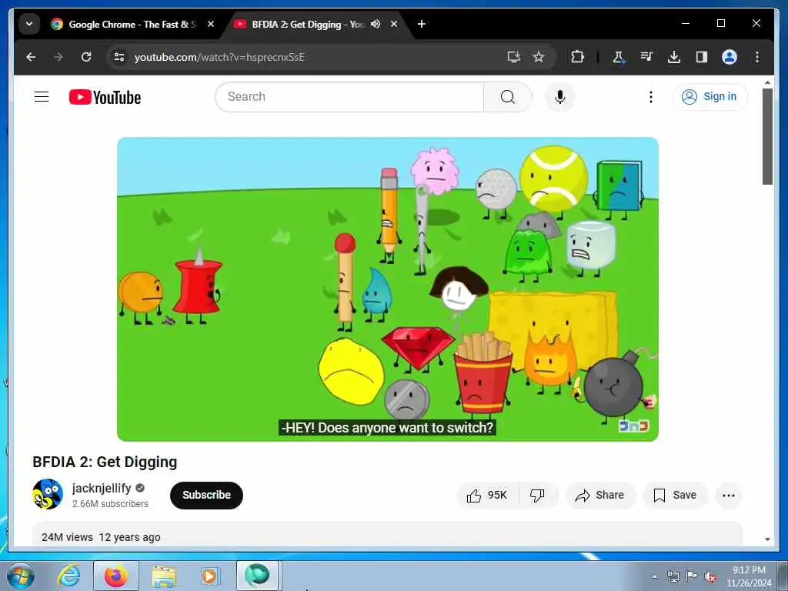The height and width of the screenshot is (591, 788).
Task: Open the YouTube hamburger guide menu
Action: coord(42,96)
